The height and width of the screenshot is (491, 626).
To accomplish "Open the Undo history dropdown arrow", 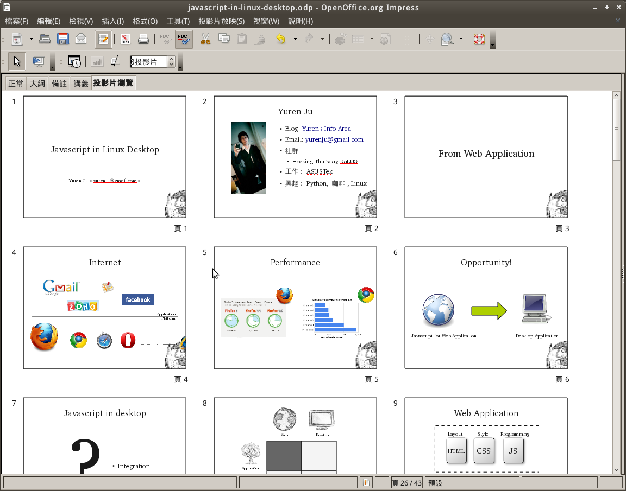I will (x=296, y=39).
